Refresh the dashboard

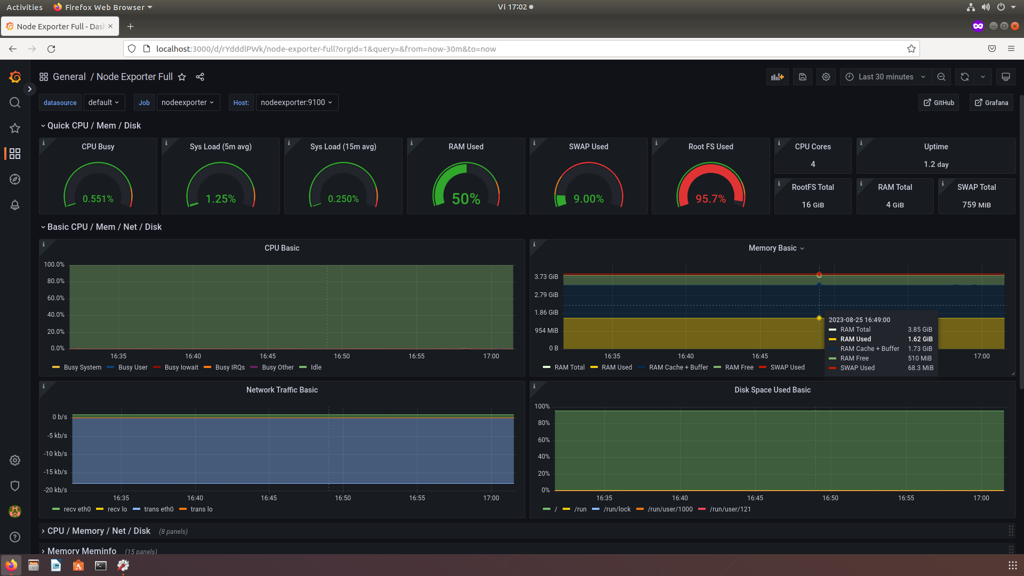tap(964, 76)
